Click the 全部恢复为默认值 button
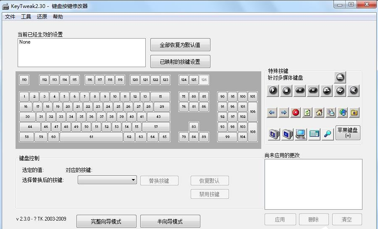Screen dimensions: 378x229 pyautogui.click(x=180, y=45)
